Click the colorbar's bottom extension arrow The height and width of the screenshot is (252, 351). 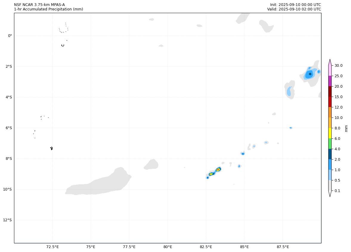[x=330, y=194]
